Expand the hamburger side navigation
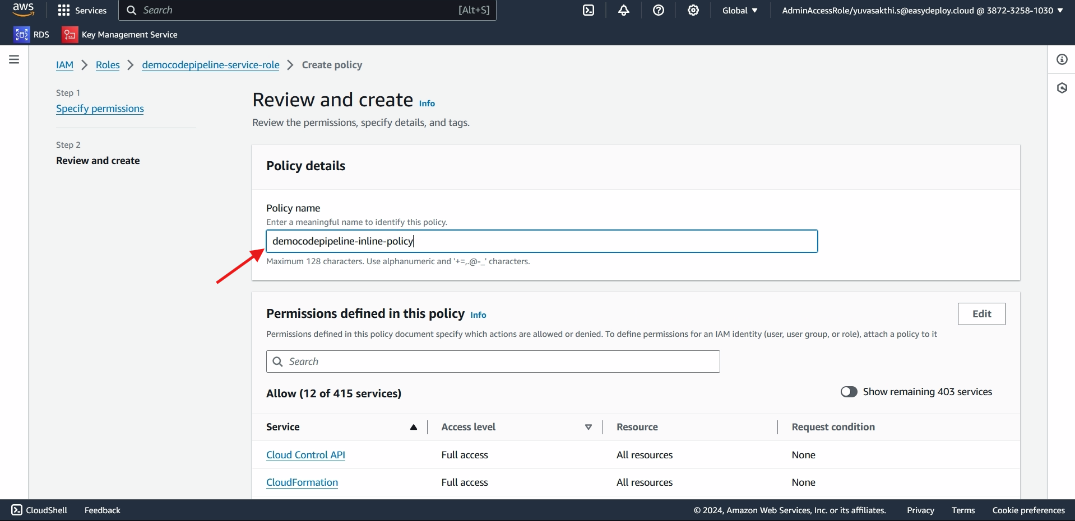This screenshot has width=1075, height=521. (14, 59)
